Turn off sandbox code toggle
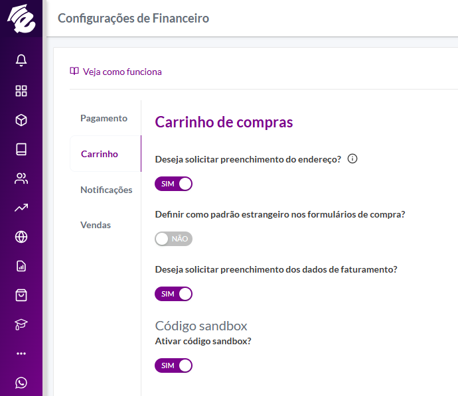 coord(173,365)
